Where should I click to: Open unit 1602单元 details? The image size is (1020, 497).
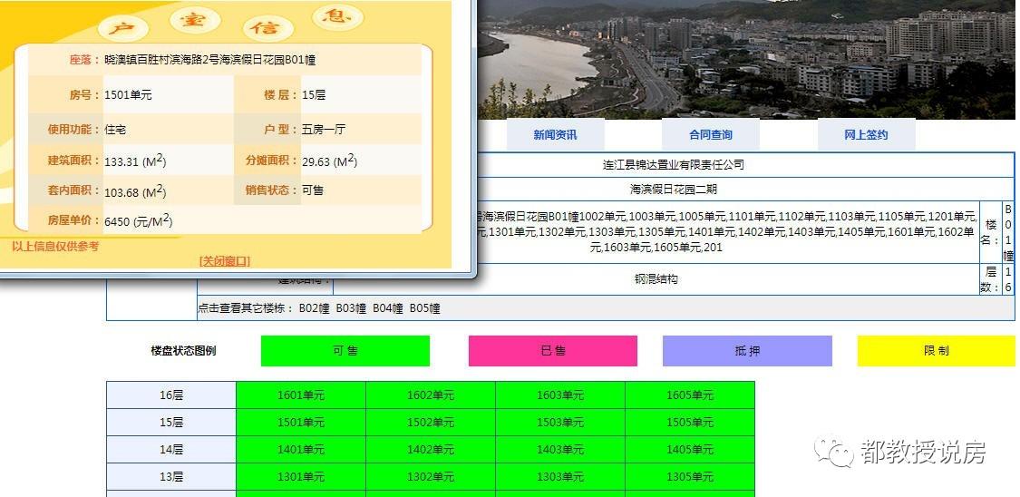pyautogui.click(x=431, y=395)
